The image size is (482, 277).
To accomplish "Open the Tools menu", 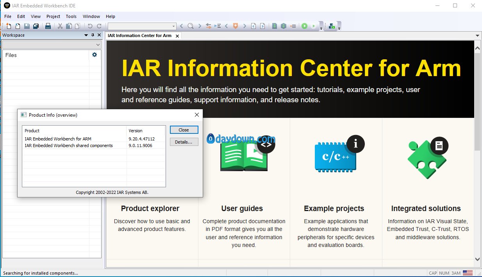I will click(x=71, y=16).
